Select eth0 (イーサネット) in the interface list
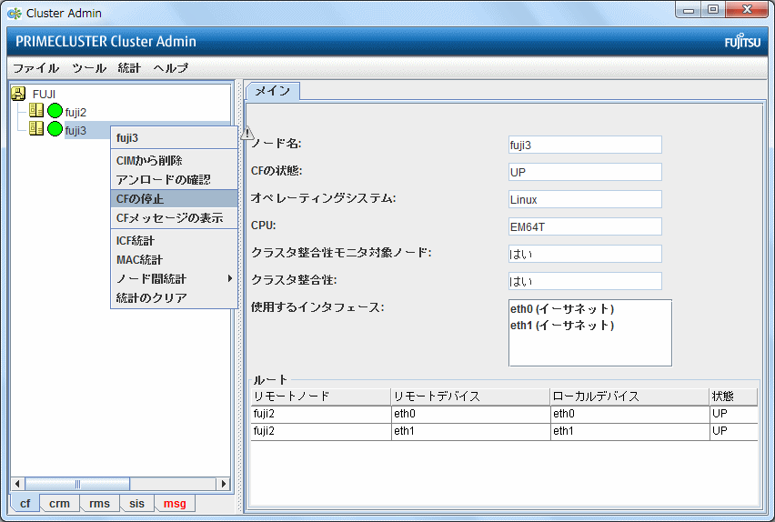This screenshot has height=522, width=775. click(x=562, y=309)
